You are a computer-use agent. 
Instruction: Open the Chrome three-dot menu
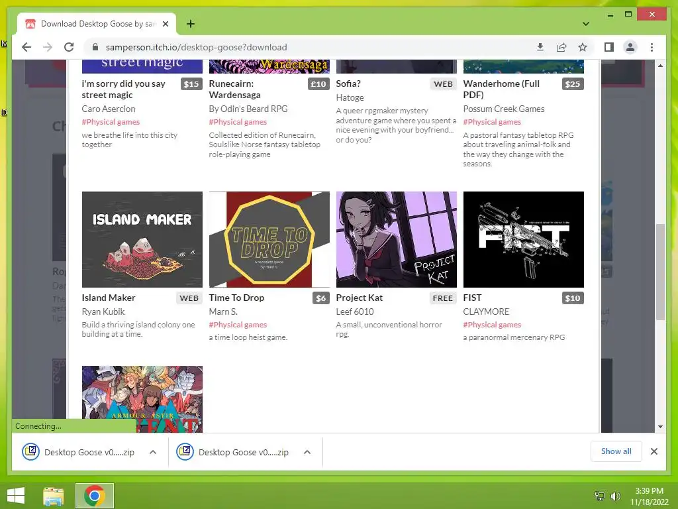(x=652, y=47)
